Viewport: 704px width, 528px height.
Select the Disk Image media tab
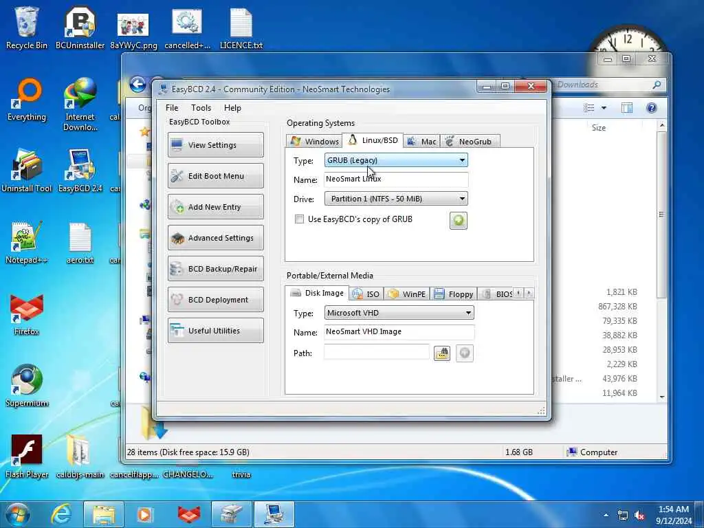tap(317, 293)
